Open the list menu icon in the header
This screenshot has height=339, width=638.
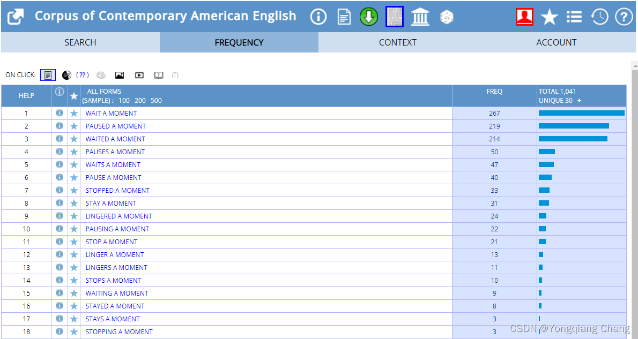[574, 17]
